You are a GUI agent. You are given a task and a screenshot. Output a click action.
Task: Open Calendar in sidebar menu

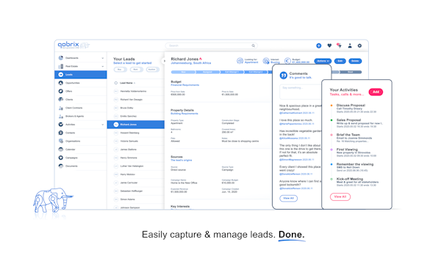pos(71,150)
